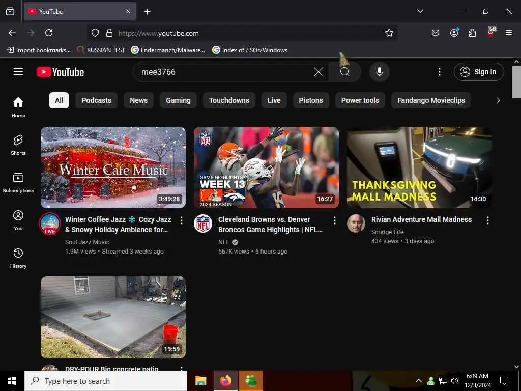Open options for Rivian Adventure video
The width and height of the screenshot is (521, 391).
pos(487,220)
